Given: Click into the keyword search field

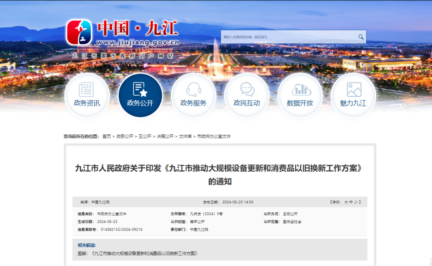Looking at the screenshot, I should tap(288, 37).
